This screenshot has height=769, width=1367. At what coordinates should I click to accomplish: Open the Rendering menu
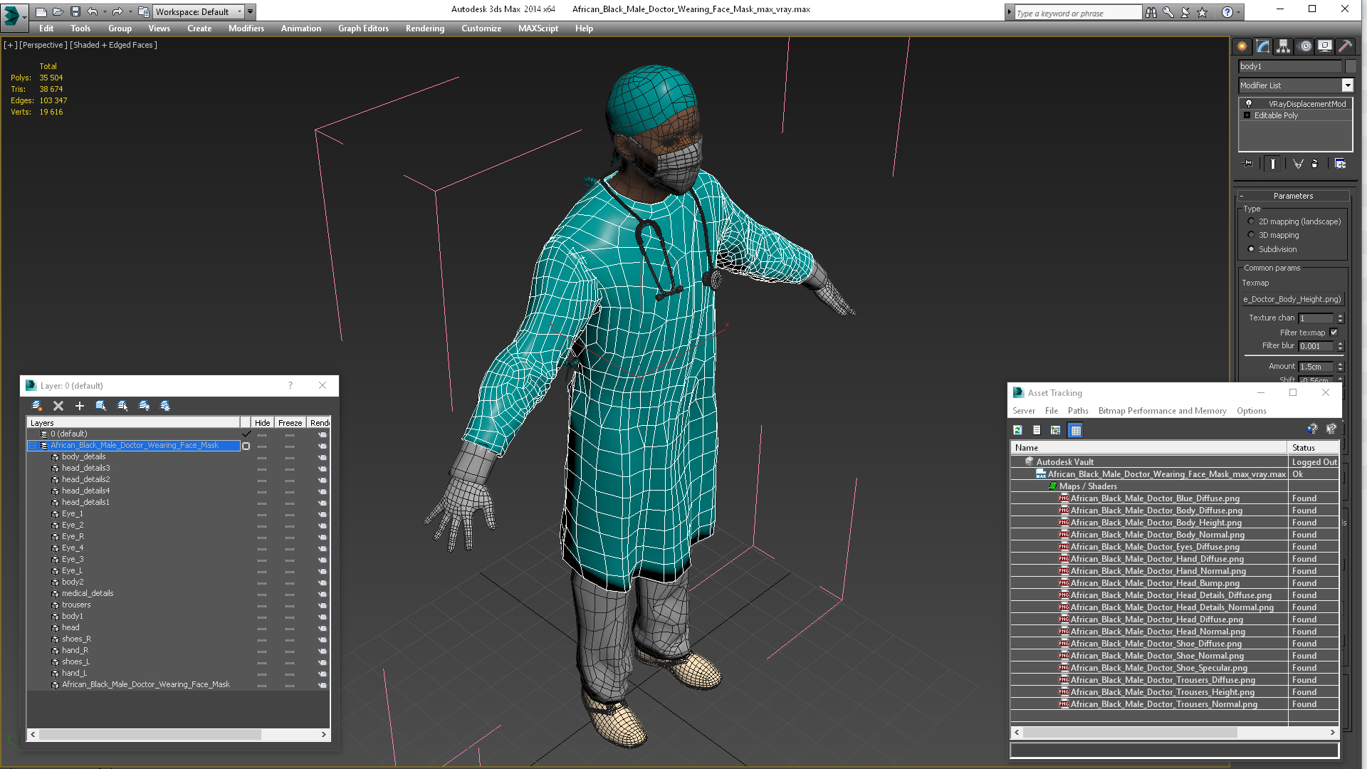click(425, 28)
